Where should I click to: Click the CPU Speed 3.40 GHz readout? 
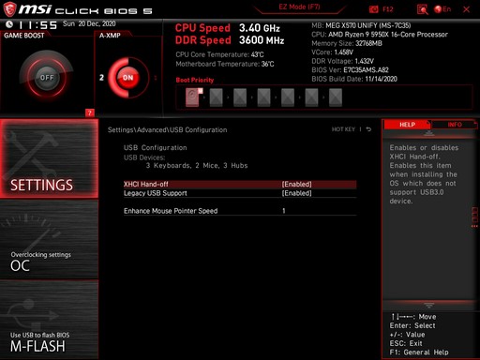pyautogui.click(x=228, y=28)
